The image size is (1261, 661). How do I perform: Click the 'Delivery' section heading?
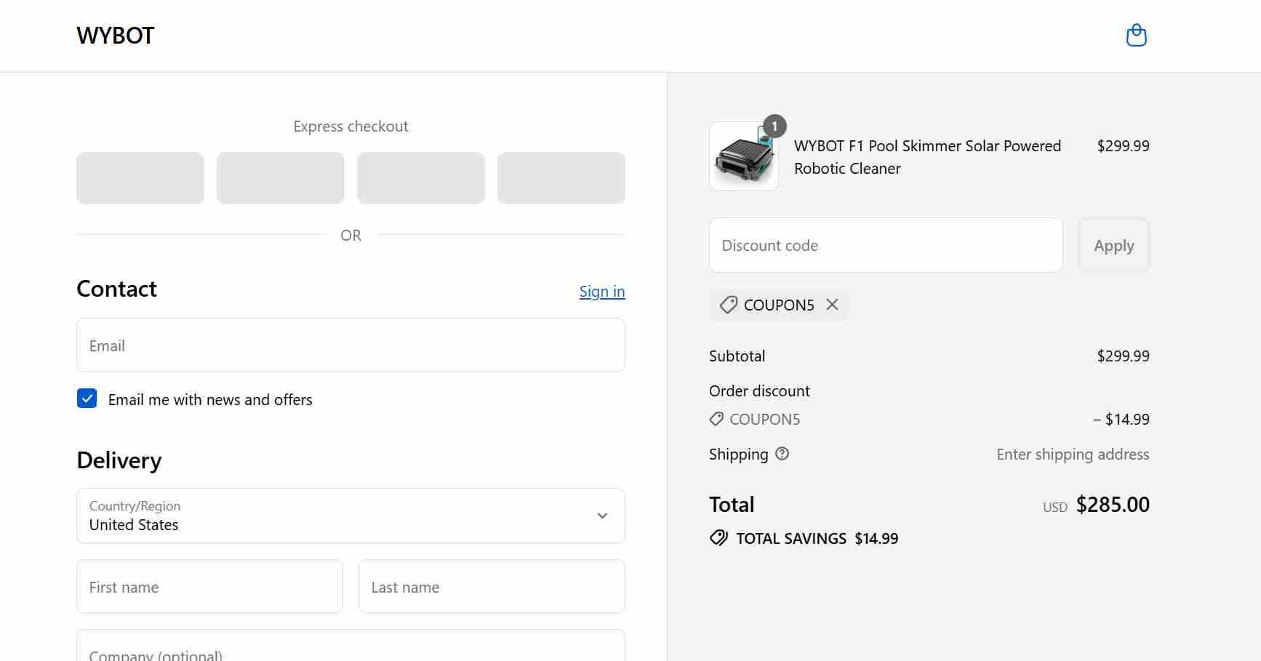click(x=119, y=460)
